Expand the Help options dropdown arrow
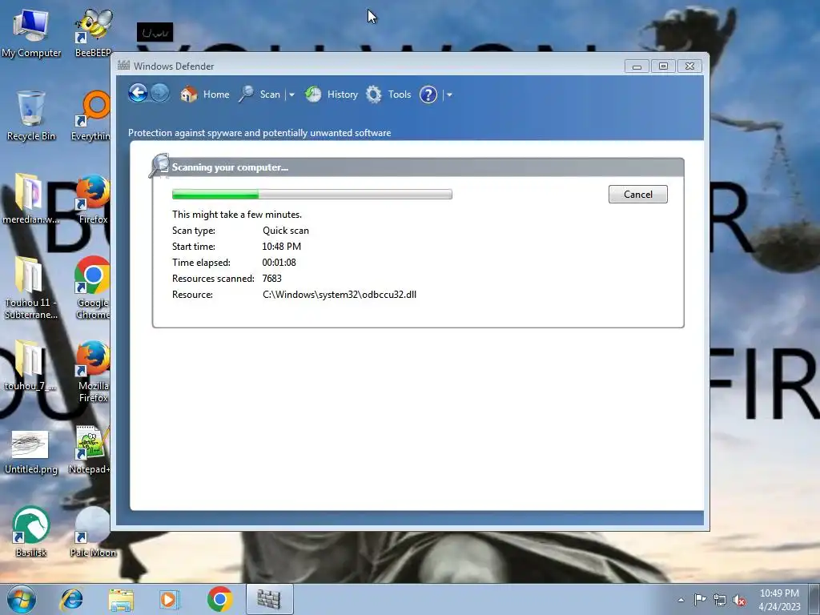The height and width of the screenshot is (615, 820). coord(449,94)
